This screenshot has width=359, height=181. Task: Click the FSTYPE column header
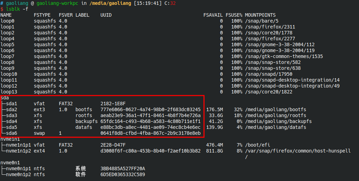42,15
